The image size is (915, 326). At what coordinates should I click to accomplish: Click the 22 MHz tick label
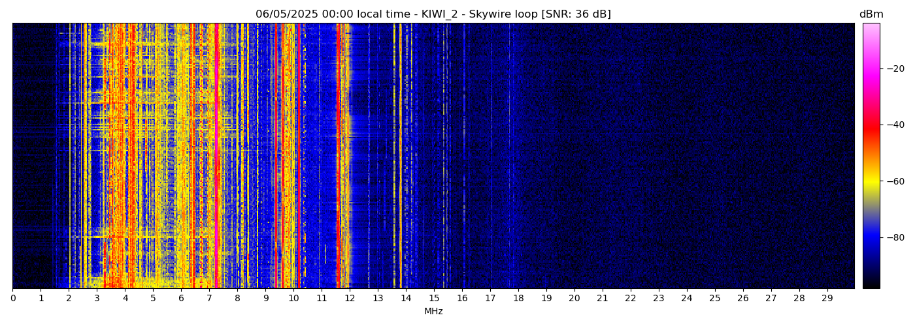(x=631, y=298)
